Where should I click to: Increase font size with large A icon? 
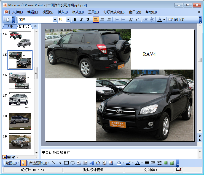131,20
